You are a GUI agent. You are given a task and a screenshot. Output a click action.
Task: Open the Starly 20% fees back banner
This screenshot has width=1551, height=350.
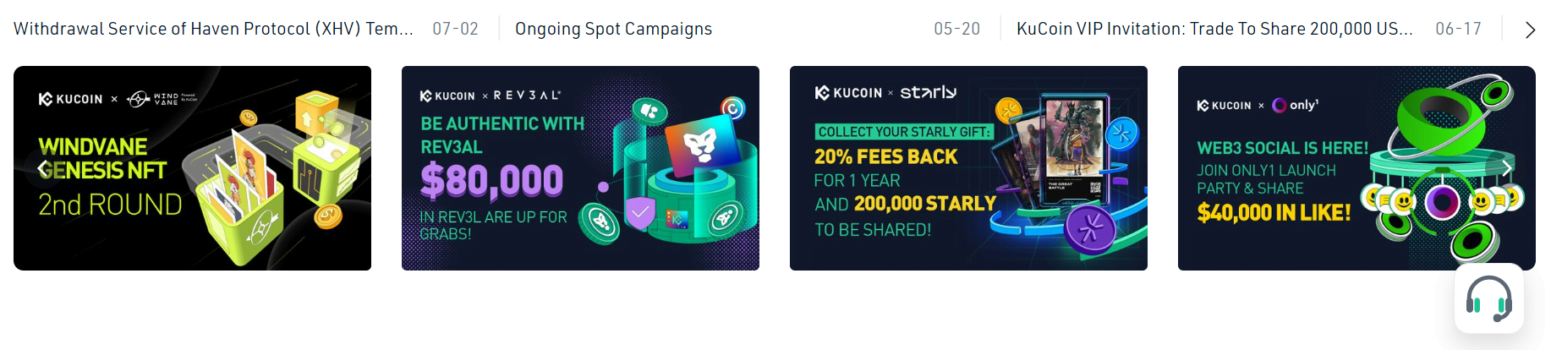(x=968, y=168)
